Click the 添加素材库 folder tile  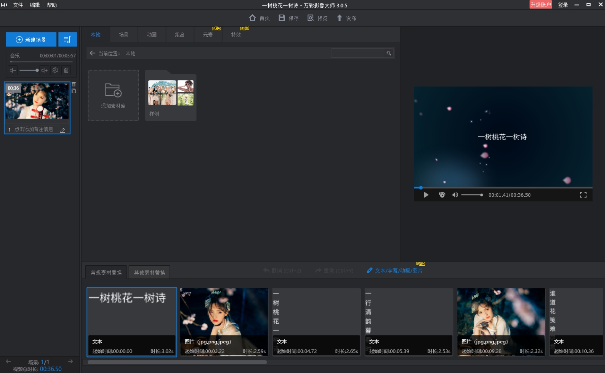click(113, 95)
